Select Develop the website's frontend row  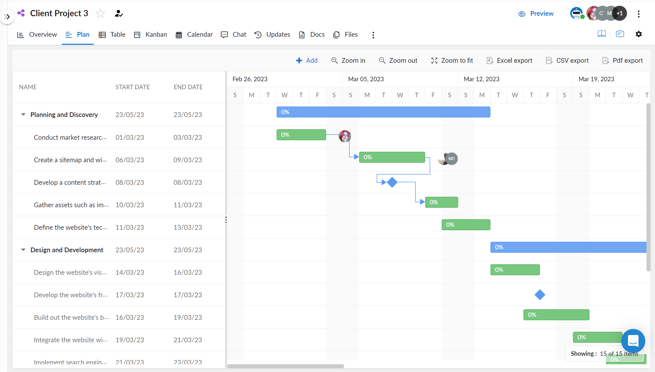pos(119,294)
